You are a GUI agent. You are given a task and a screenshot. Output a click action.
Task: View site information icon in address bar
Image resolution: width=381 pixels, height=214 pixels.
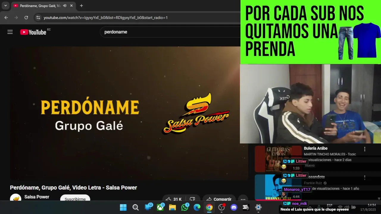(38, 18)
